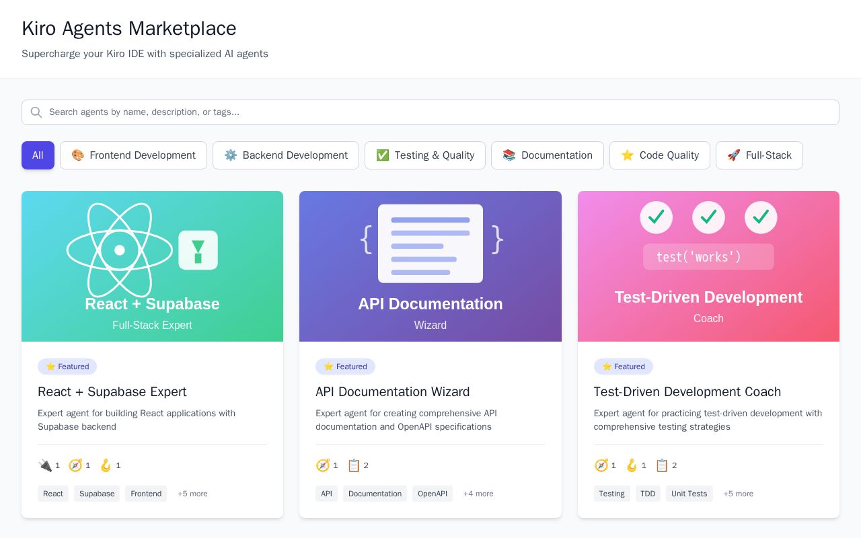The width and height of the screenshot is (861, 538).
Task: Filter by Full-Stack category
Action: pyautogui.click(x=759, y=155)
